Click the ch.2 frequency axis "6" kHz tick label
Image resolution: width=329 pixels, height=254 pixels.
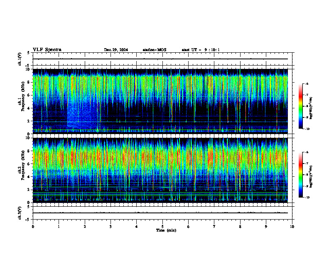(29, 164)
